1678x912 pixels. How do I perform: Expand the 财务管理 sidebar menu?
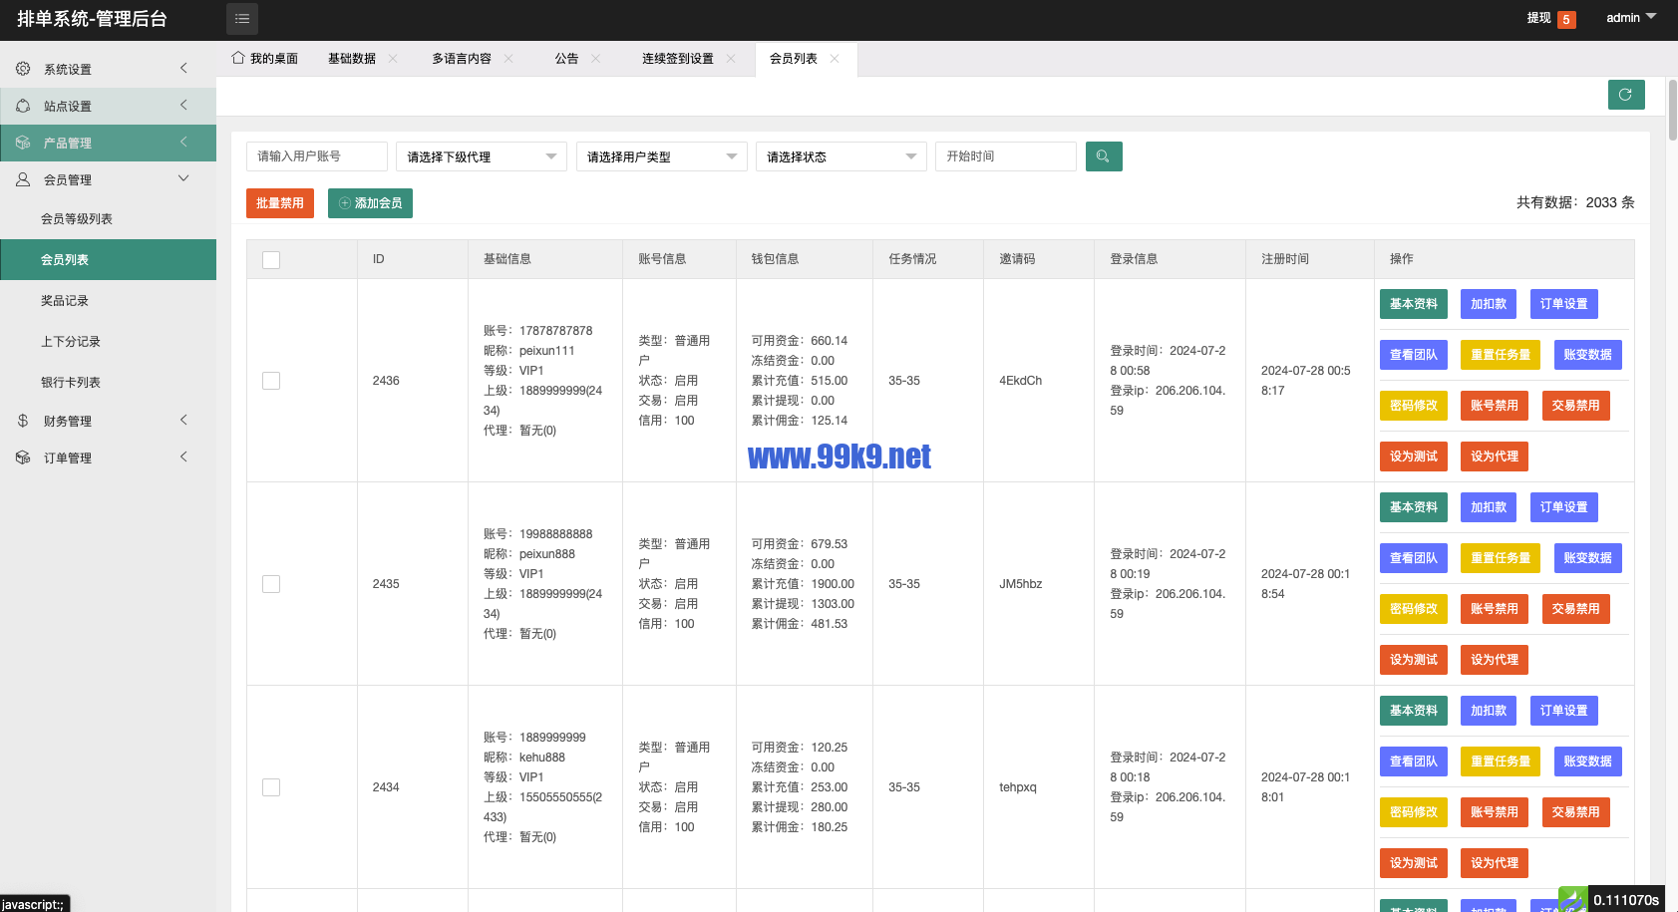[x=108, y=421]
